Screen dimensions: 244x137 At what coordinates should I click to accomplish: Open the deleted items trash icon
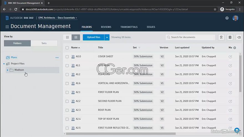point(221,37)
